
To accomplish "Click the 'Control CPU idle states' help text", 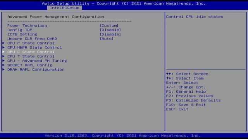I will pyautogui.click(x=195, y=17).
